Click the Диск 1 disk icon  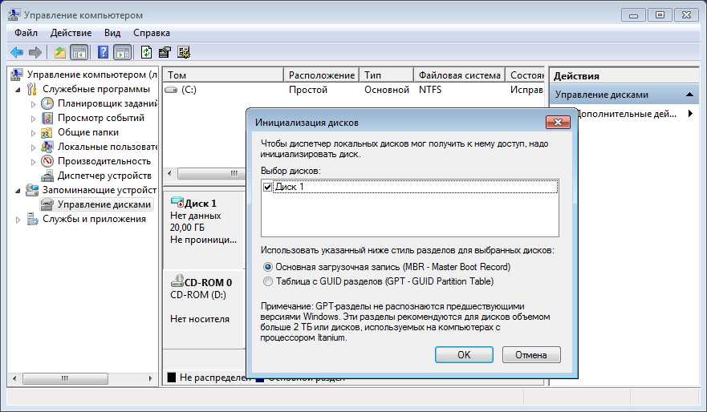pyautogui.click(x=177, y=204)
